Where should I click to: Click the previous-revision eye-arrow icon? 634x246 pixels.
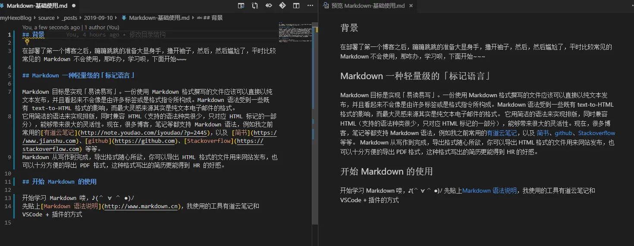(269, 6)
